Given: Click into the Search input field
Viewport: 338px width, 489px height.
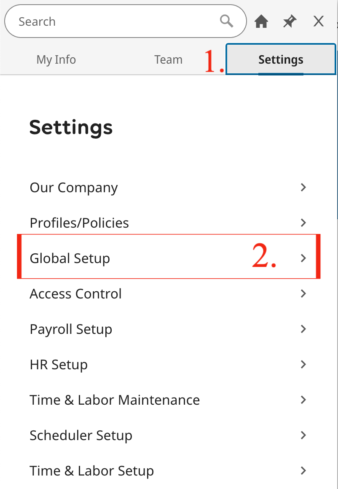Looking at the screenshot, I should (105, 21).
